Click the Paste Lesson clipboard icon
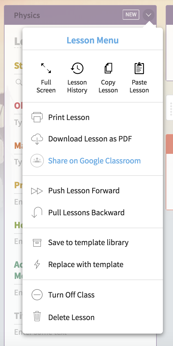The image size is (173, 346). 139,68
